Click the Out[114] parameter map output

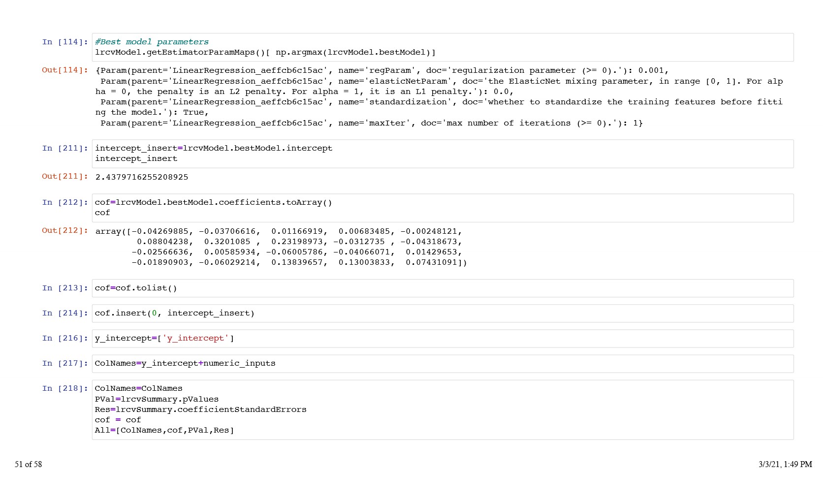[438, 97]
